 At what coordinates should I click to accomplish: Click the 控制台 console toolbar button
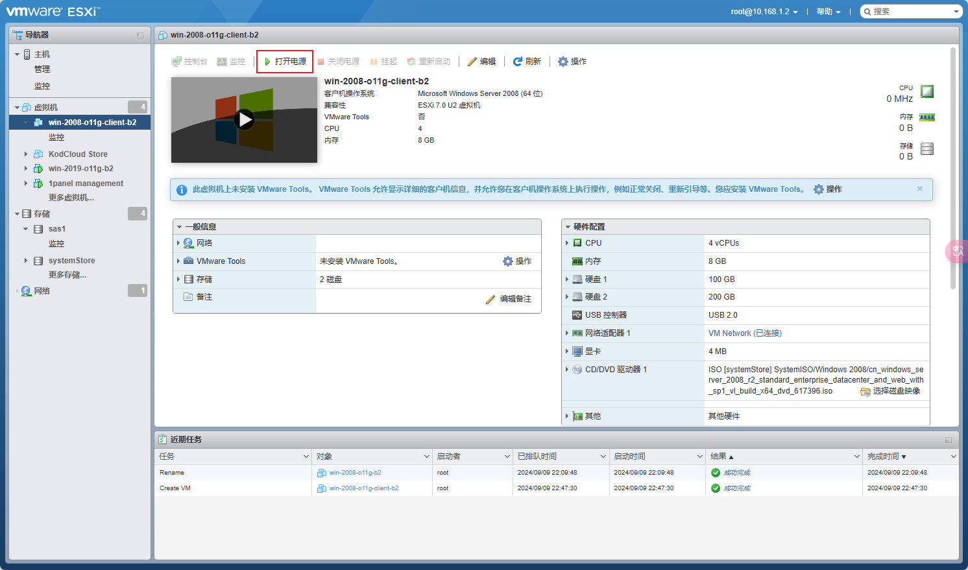point(189,62)
